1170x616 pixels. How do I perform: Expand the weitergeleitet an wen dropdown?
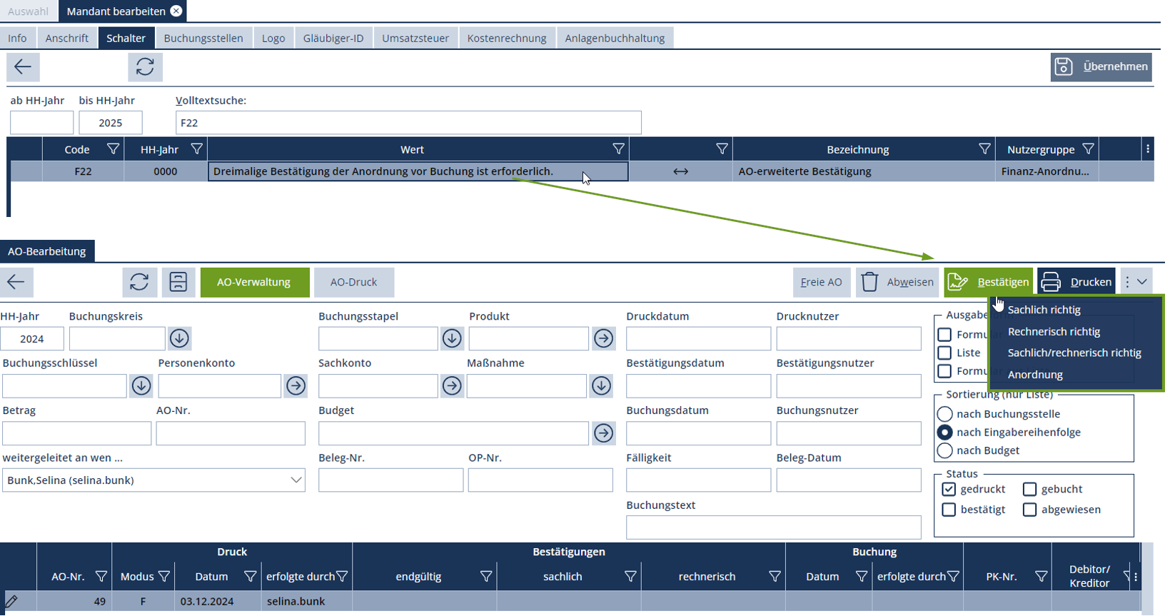pos(296,480)
